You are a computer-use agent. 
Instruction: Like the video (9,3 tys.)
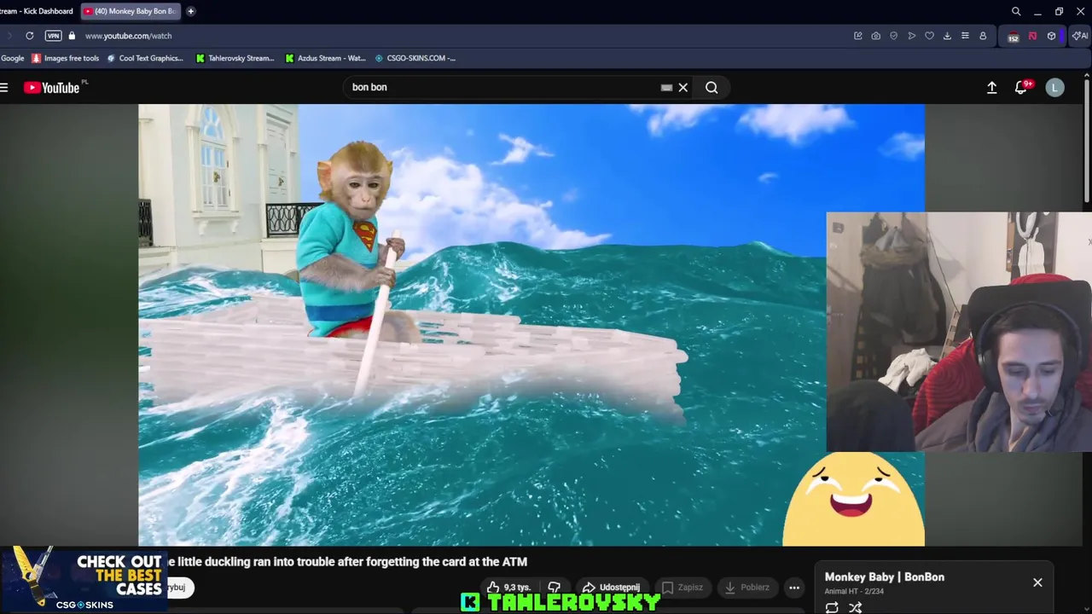click(x=509, y=588)
